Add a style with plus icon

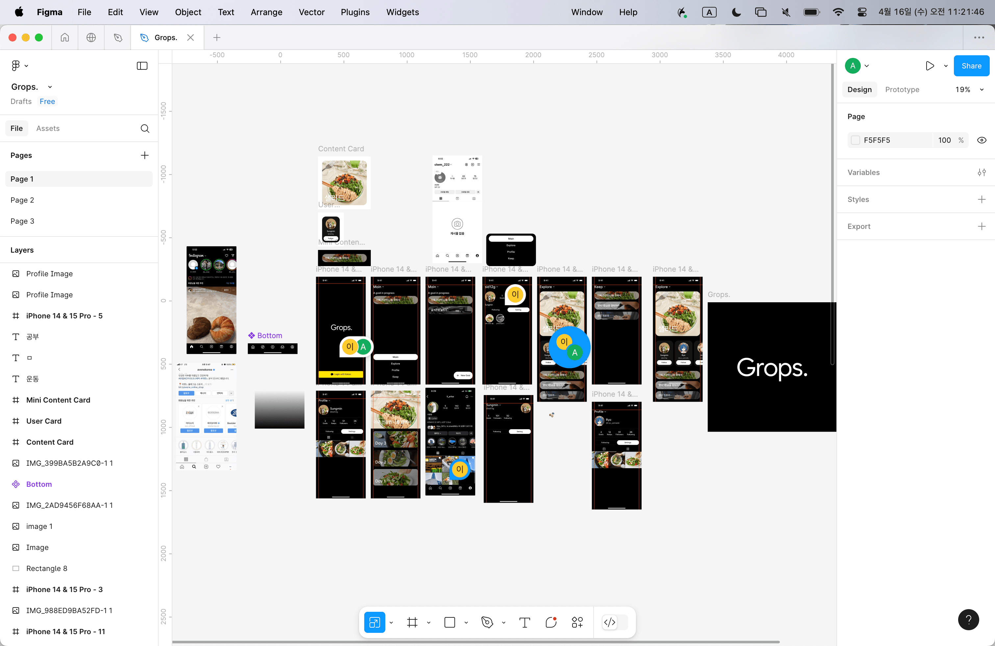point(982,199)
